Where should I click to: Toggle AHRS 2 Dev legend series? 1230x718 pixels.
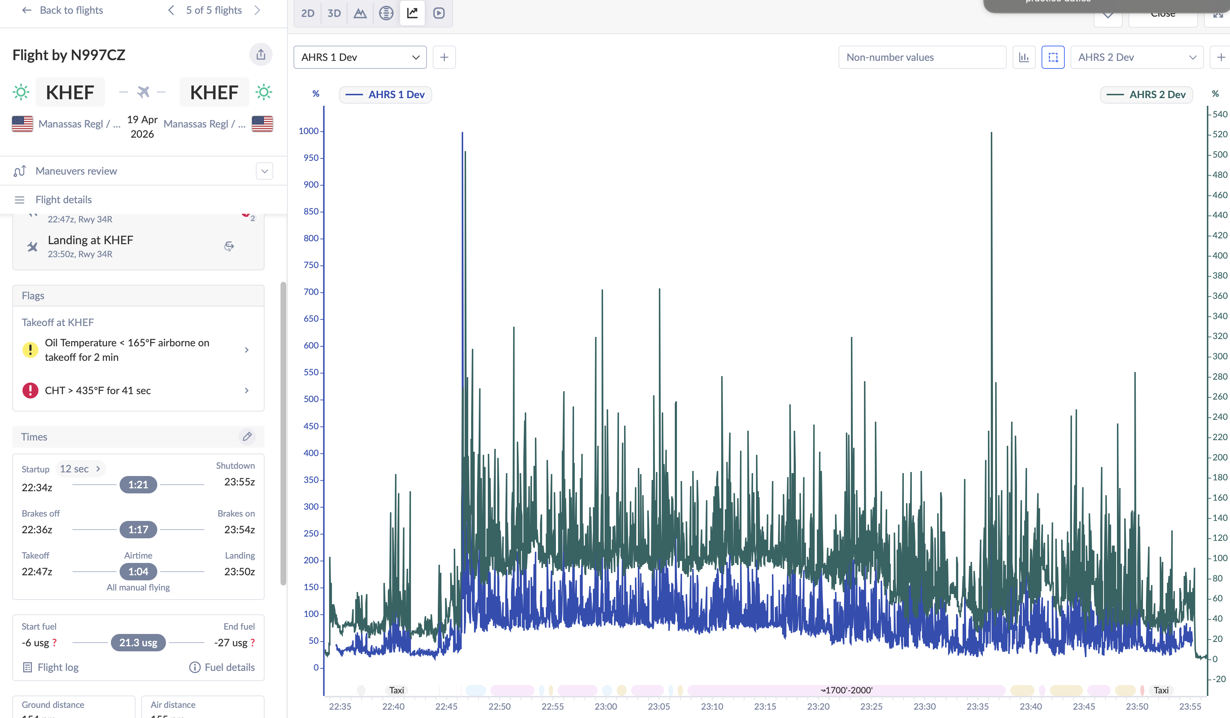(x=1146, y=95)
